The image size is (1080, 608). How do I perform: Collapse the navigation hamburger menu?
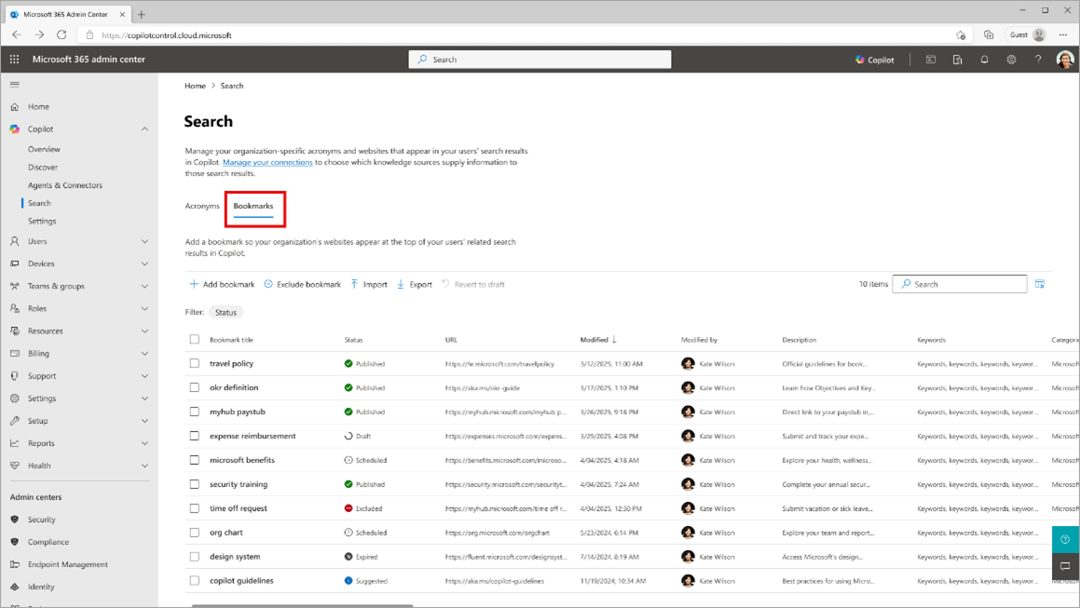(15, 85)
